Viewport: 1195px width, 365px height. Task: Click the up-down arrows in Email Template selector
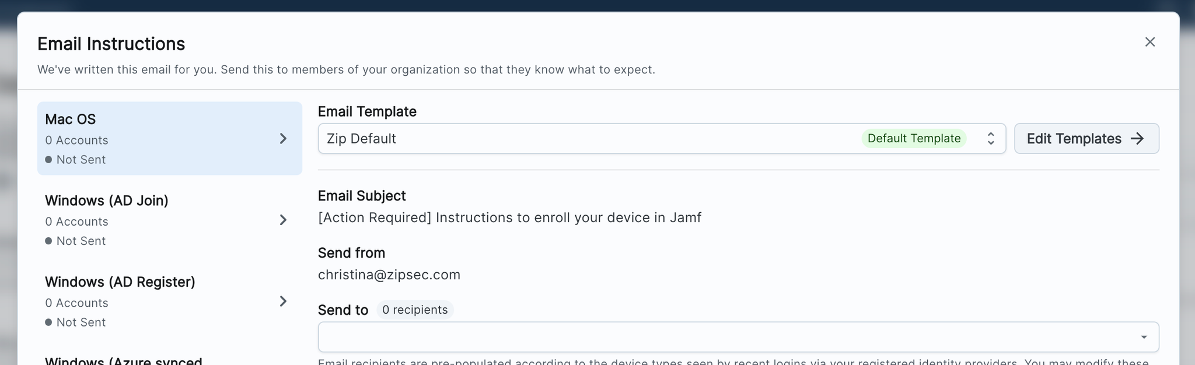990,139
